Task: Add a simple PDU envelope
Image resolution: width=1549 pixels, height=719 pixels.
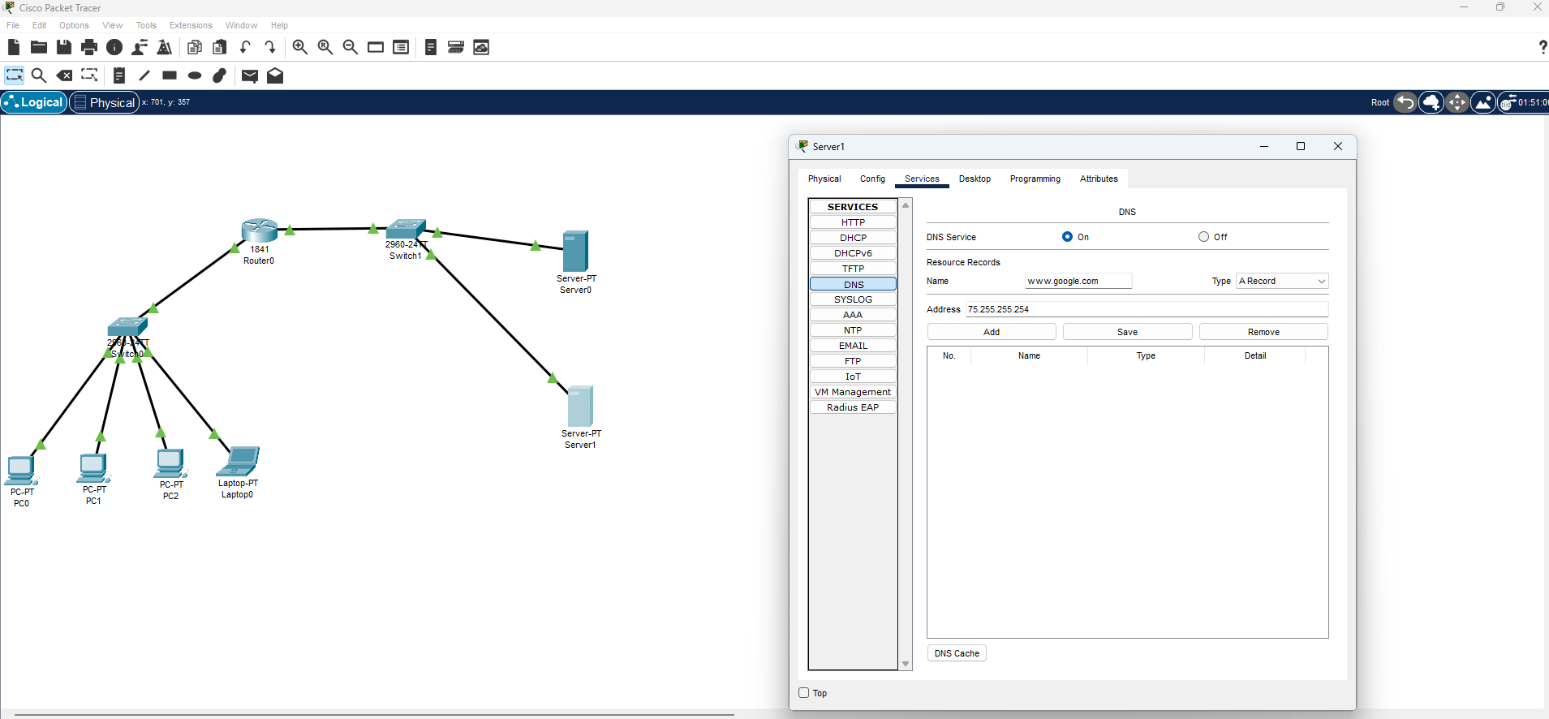Action: [250, 75]
